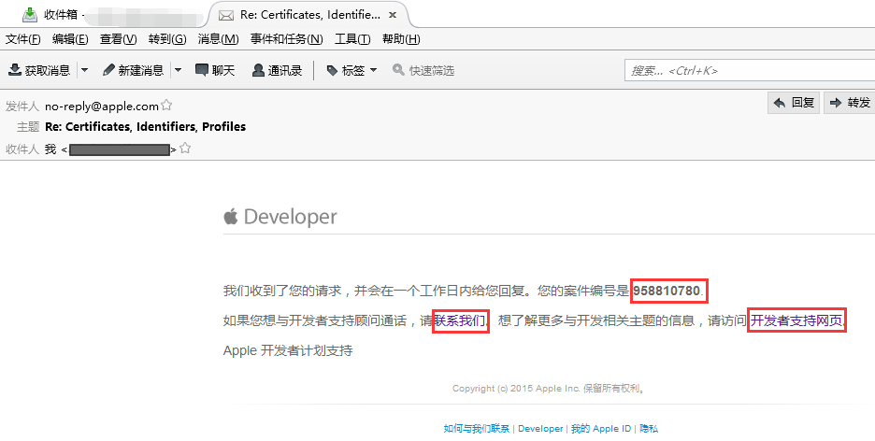Click the case number 958810780
Screen dimensions: 875x441
[x=667, y=291]
